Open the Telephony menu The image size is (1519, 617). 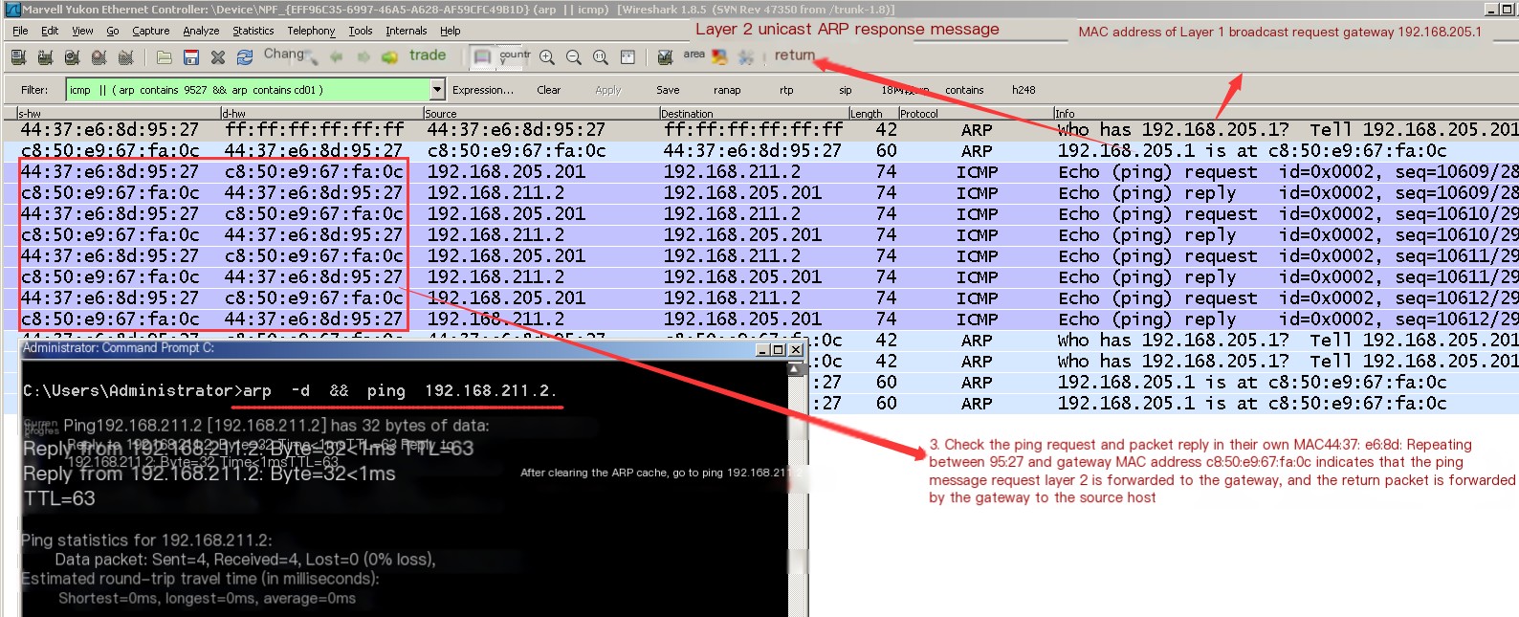coord(311,31)
